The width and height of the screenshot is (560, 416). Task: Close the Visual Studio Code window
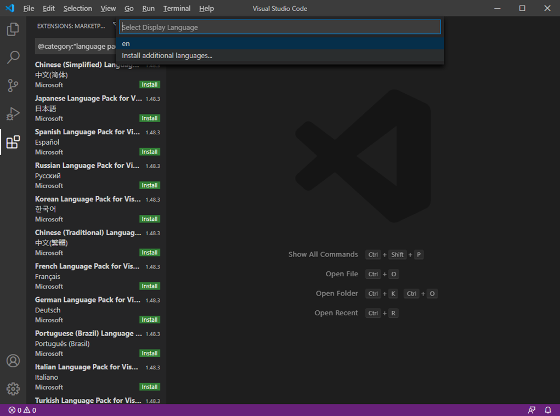point(547,8)
